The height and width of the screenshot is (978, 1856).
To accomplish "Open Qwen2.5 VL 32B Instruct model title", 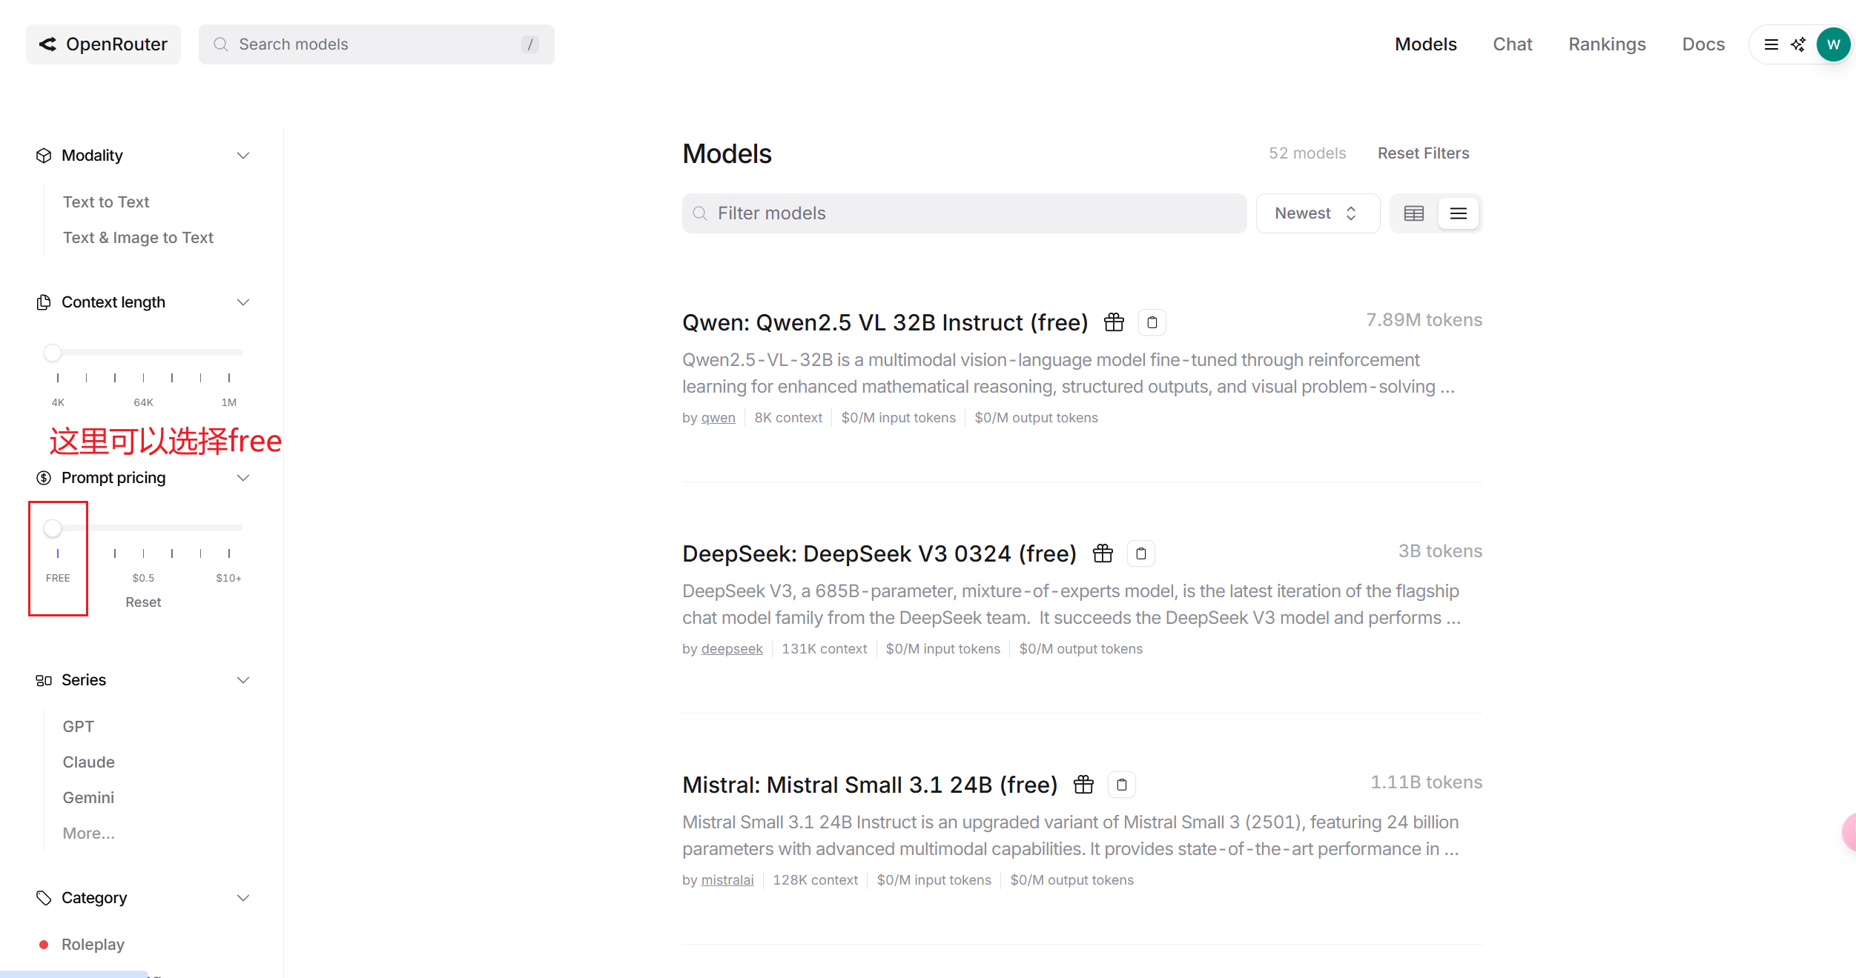I will pos(885,322).
